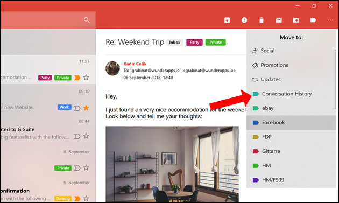This screenshot has height=203, width=339.
Task: Click the Work label in the email list
Action: click(65, 107)
